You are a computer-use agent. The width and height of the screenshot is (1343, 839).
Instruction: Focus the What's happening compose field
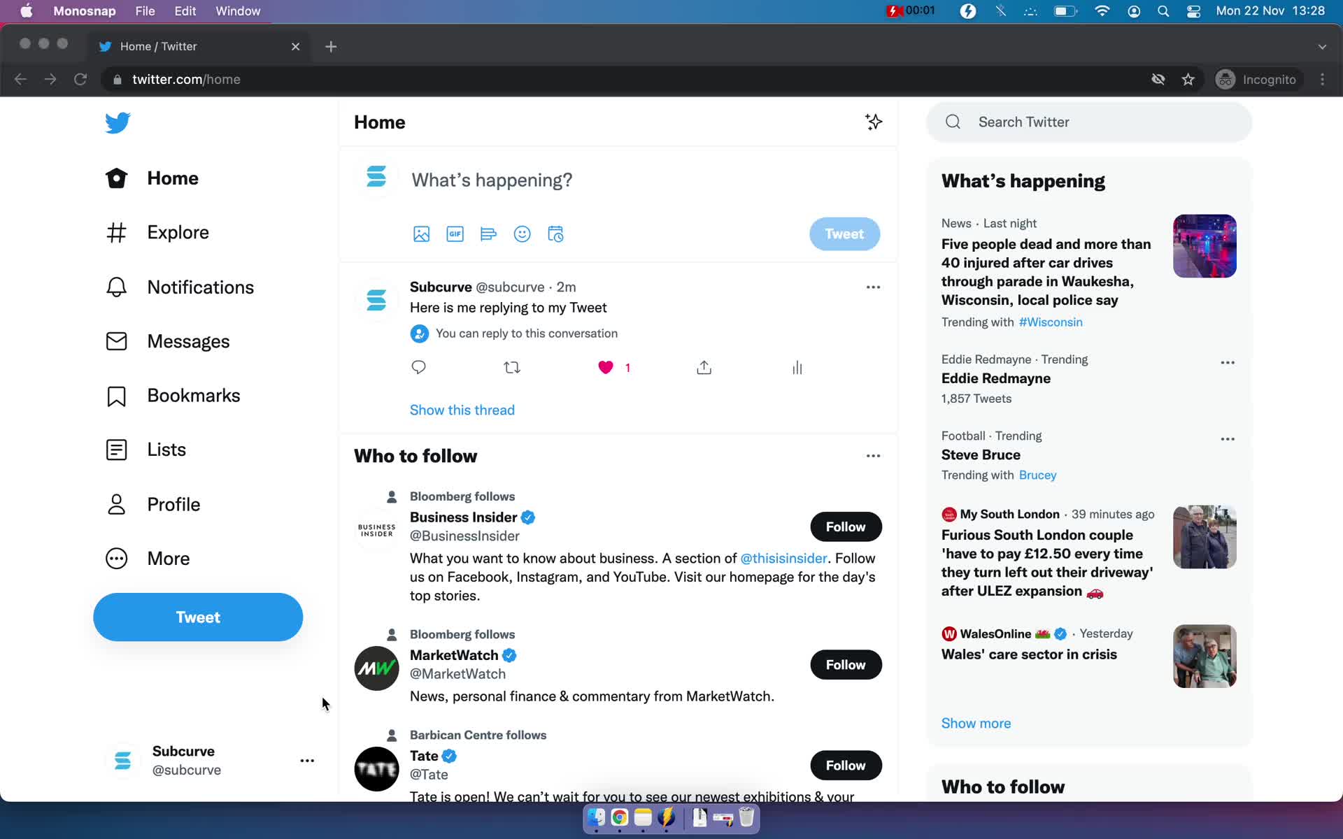tap(492, 180)
